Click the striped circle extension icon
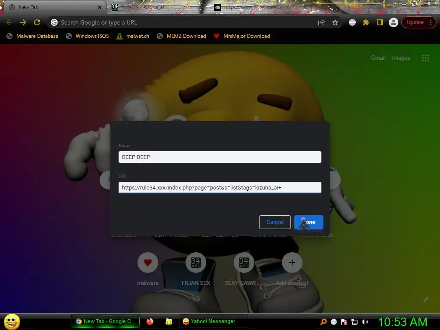This screenshot has height=330, width=440. (352, 22)
